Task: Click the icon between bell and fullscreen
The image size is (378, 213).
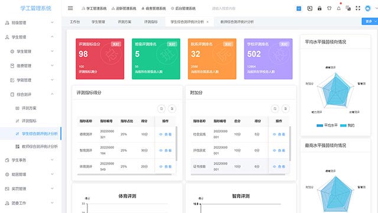Action: [348, 8]
